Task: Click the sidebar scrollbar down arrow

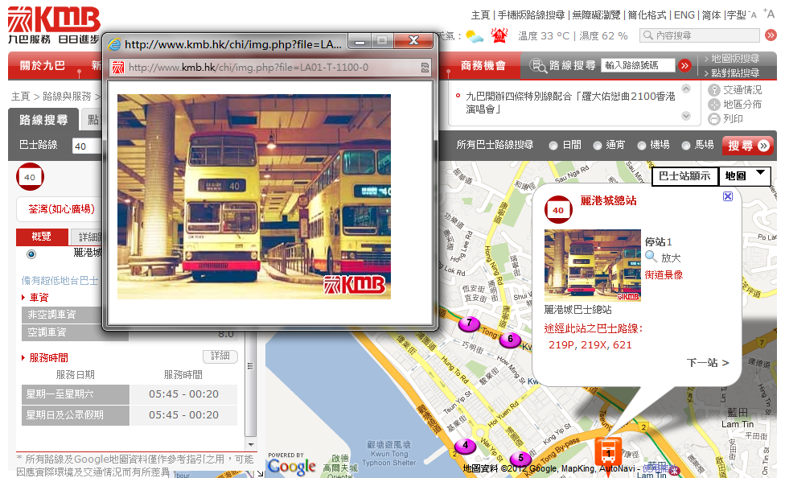Action: pos(251,444)
